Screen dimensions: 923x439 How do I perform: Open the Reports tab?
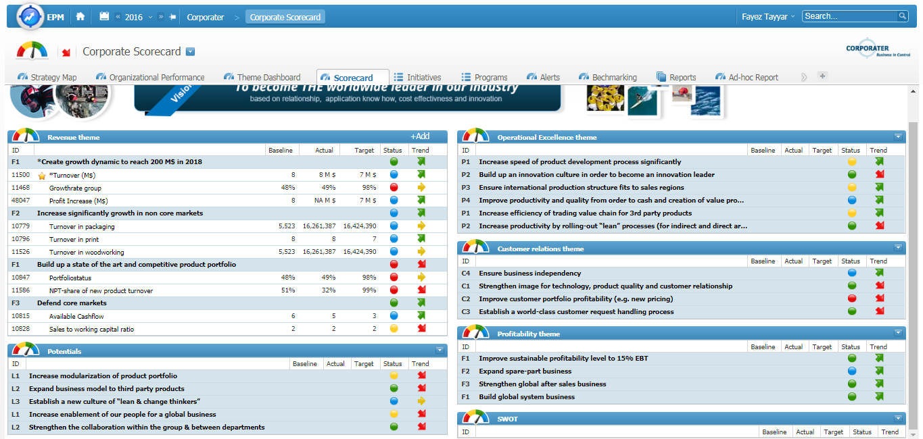pos(676,78)
